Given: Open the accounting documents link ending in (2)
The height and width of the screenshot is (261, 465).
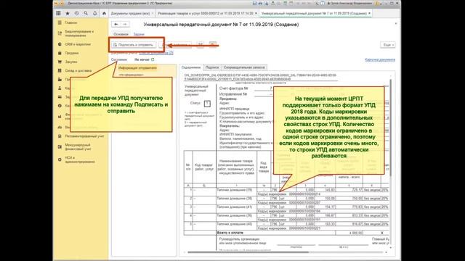Looking at the screenshot, I should pos(156,53).
